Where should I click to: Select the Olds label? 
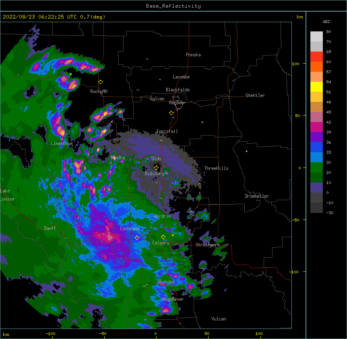tap(156, 159)
